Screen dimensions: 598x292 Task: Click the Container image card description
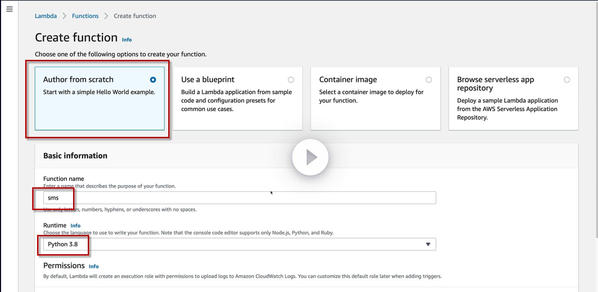coord(371,96)
